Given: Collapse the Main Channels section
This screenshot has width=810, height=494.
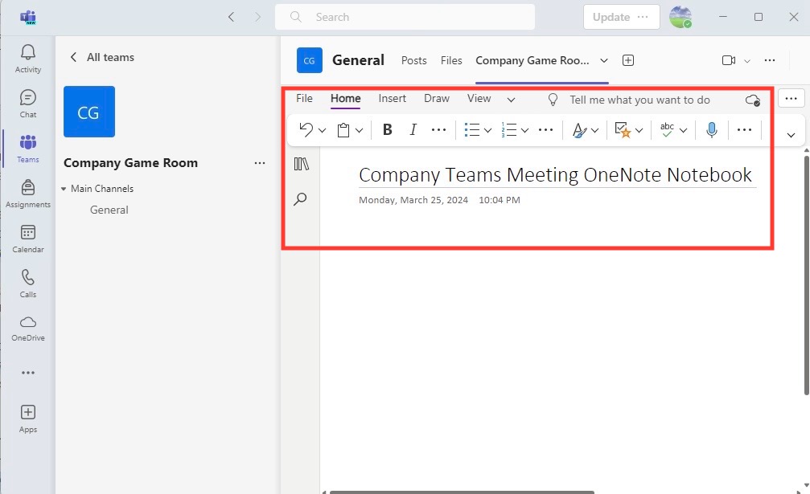Looking at the screenshot, I should click(64, 189).
